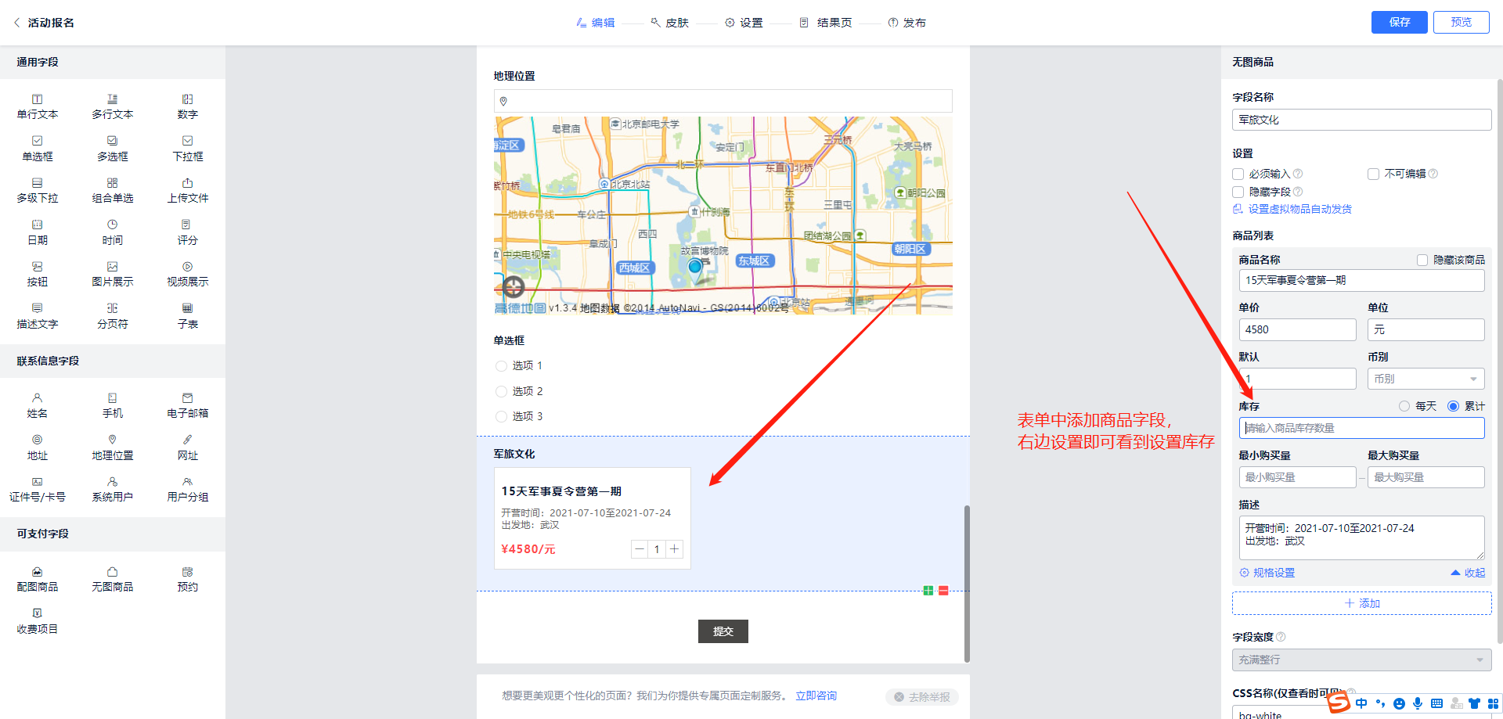Insert a 配图商品 payable field
Image resolution: width=1503 pixels, height=719 pixels.
[x=37, y=579]
